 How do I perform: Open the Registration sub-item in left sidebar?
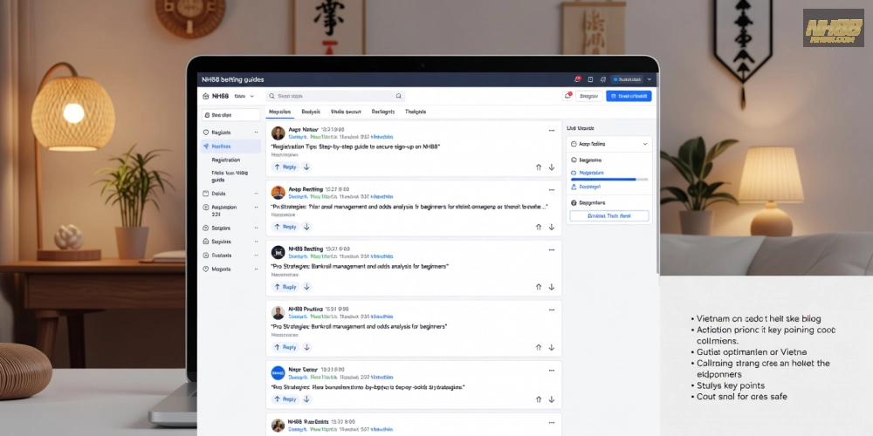[x=225, y=160]
